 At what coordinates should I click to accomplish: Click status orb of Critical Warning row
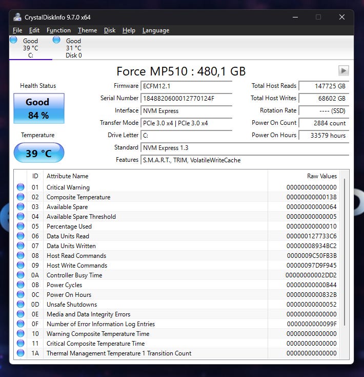coord(21,187)
